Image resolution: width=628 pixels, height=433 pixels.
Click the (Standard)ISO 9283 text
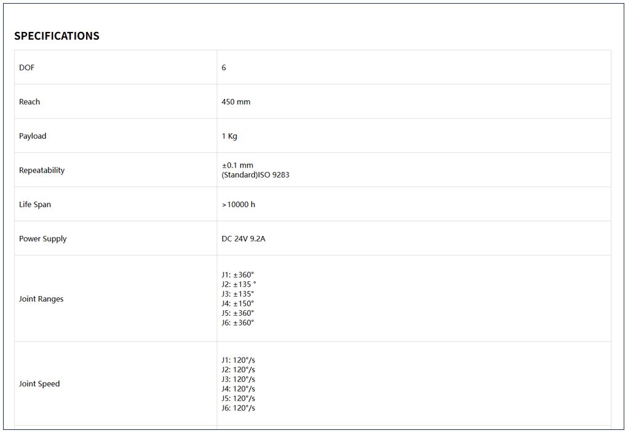[x=255, y=175]
